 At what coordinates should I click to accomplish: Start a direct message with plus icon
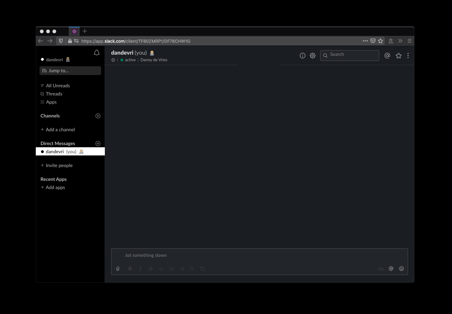(x=98, y=143)
